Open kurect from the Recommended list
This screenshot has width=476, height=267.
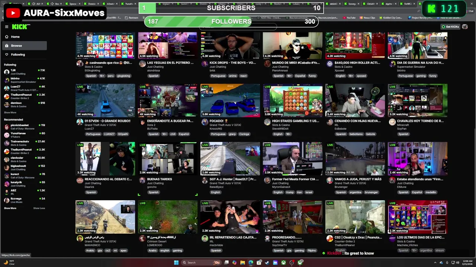click(x=25, y=175)
